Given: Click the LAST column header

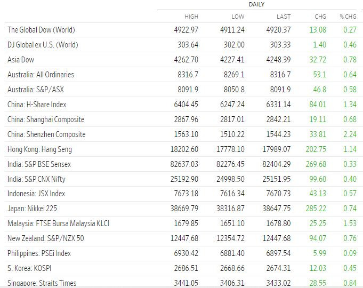Looking at the screenshot, I should click(284, 17).
